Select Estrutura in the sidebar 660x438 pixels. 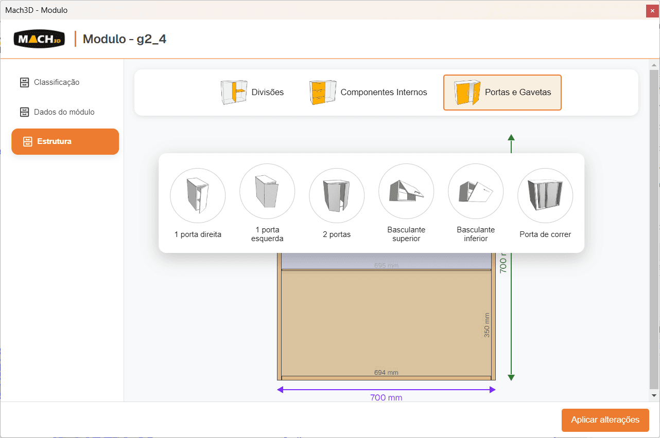65,141
